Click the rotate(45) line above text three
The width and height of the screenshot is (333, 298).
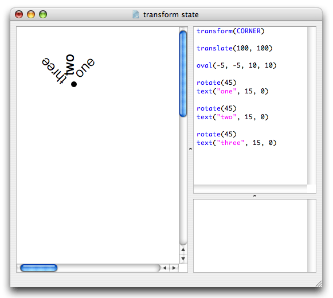tap(216, 134)
